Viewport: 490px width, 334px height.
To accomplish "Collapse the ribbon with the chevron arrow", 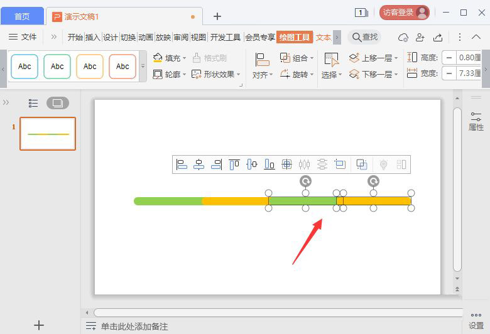I will (476, 37).
